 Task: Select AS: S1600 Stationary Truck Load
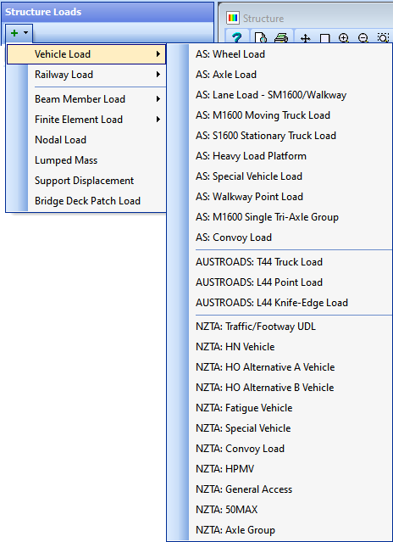tap(280, 136)
